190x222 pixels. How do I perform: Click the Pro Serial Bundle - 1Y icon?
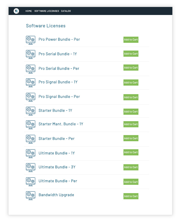click(x=30, y=54)
